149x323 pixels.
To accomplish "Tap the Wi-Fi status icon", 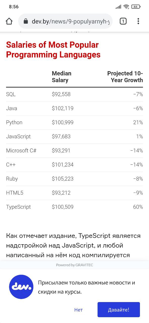I will pos(126,7).
